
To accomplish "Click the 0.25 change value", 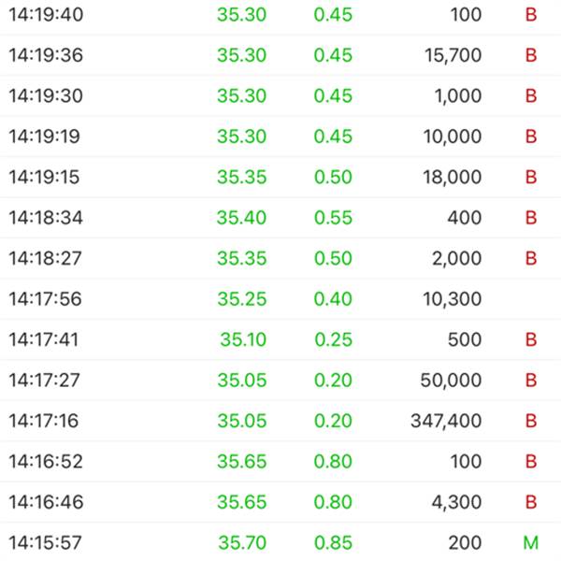I will click(334, 339).
